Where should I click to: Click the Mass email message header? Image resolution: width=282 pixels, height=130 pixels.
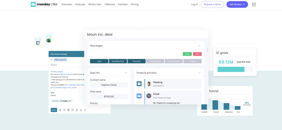[66, 54]
